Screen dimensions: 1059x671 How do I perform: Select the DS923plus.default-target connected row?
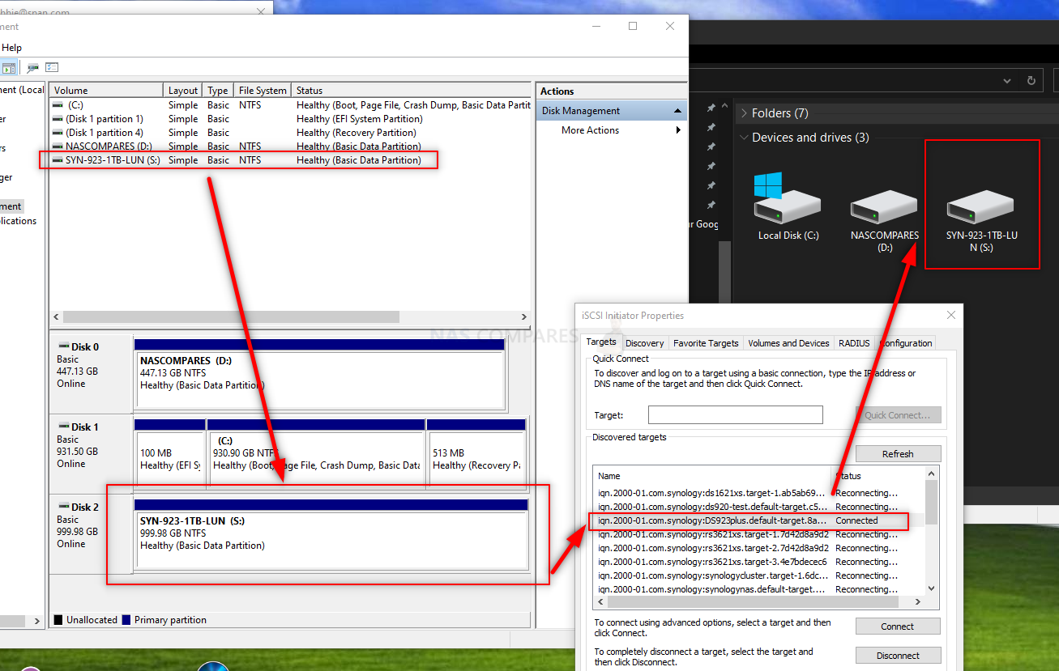click(759, 520)
